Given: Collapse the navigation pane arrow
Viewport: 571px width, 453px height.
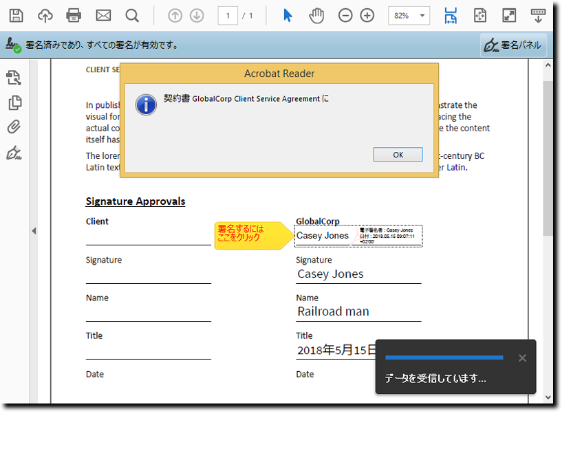Looking at the screenshot, I should (34, 231).
